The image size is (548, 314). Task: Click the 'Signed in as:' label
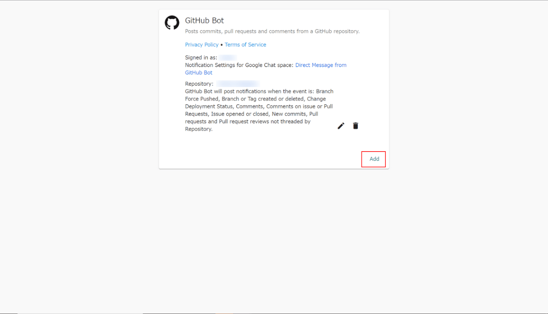tap(201, 58)
